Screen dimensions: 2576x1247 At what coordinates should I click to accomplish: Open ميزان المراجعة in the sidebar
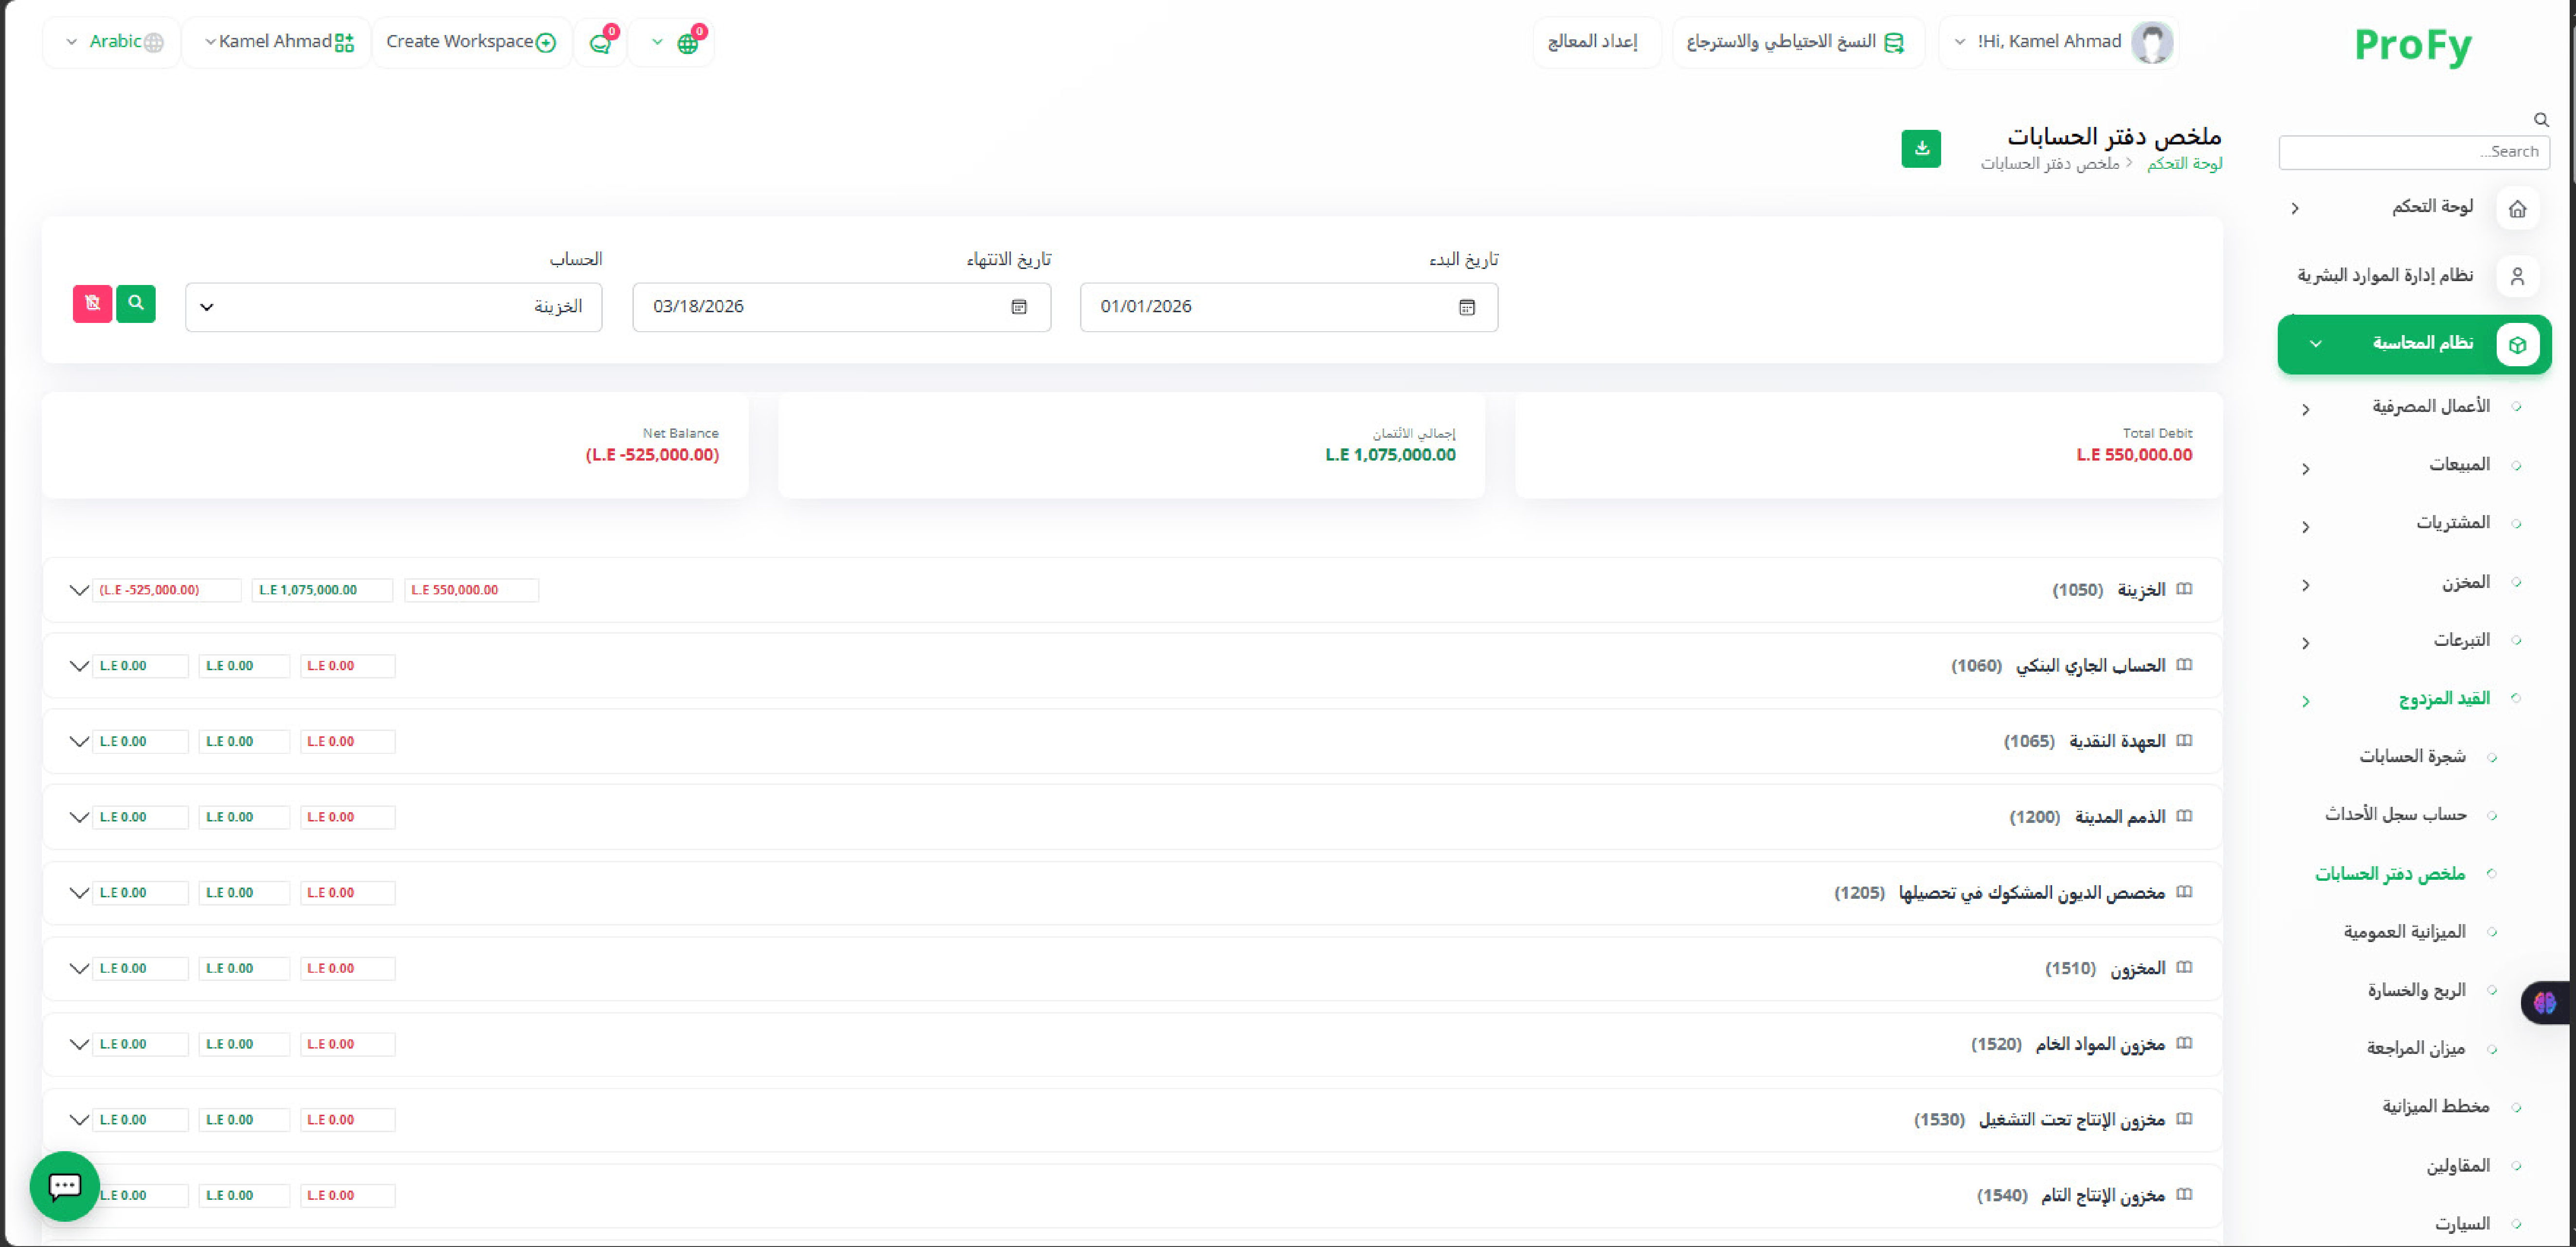(x=2415, y=1048)
